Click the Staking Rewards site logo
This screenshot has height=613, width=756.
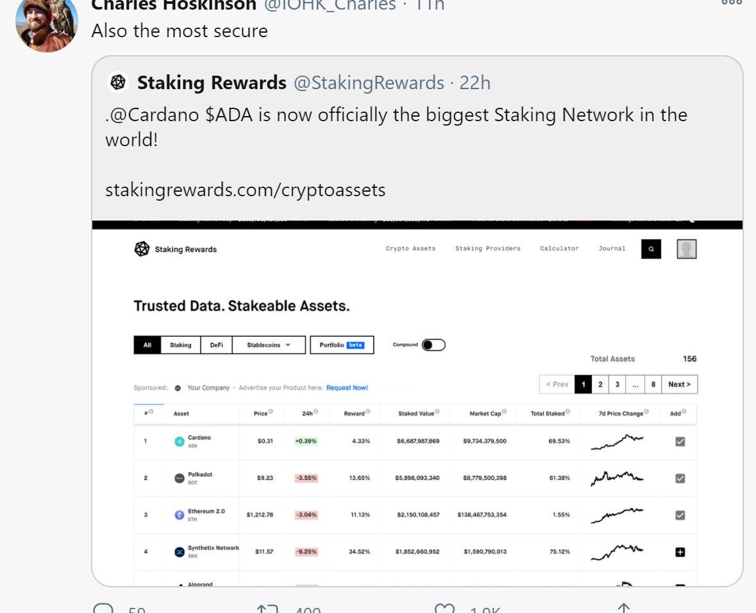142,249
